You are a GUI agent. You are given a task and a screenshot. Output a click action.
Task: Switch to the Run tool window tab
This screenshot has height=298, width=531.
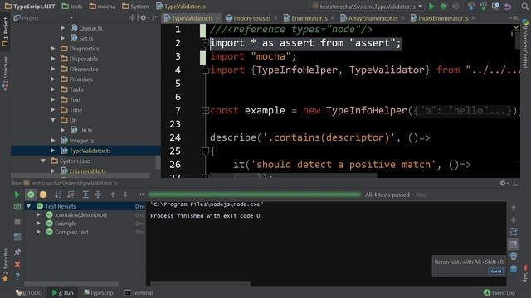(x=63, y=292)
